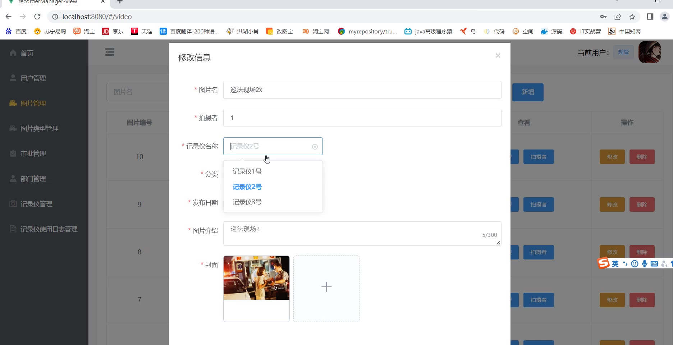The image size is (673, 345).
Task: Toggle browser side panel icon
Action: [650, 17]
